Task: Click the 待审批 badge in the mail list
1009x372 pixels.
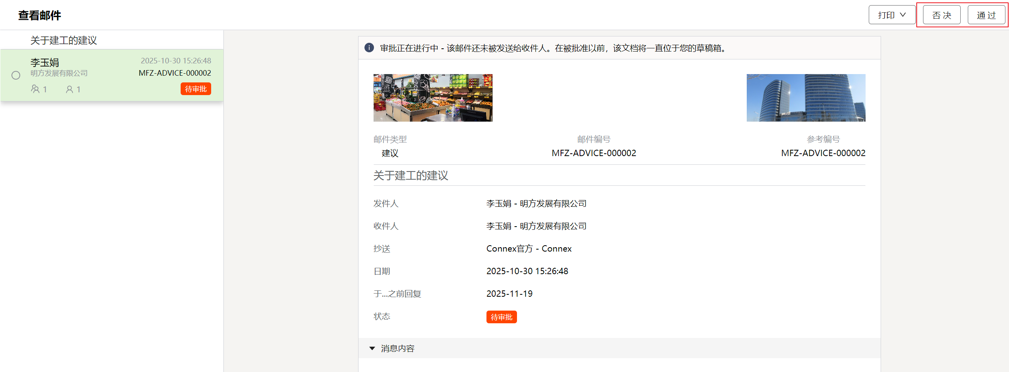Action: [x=196, y=89]
